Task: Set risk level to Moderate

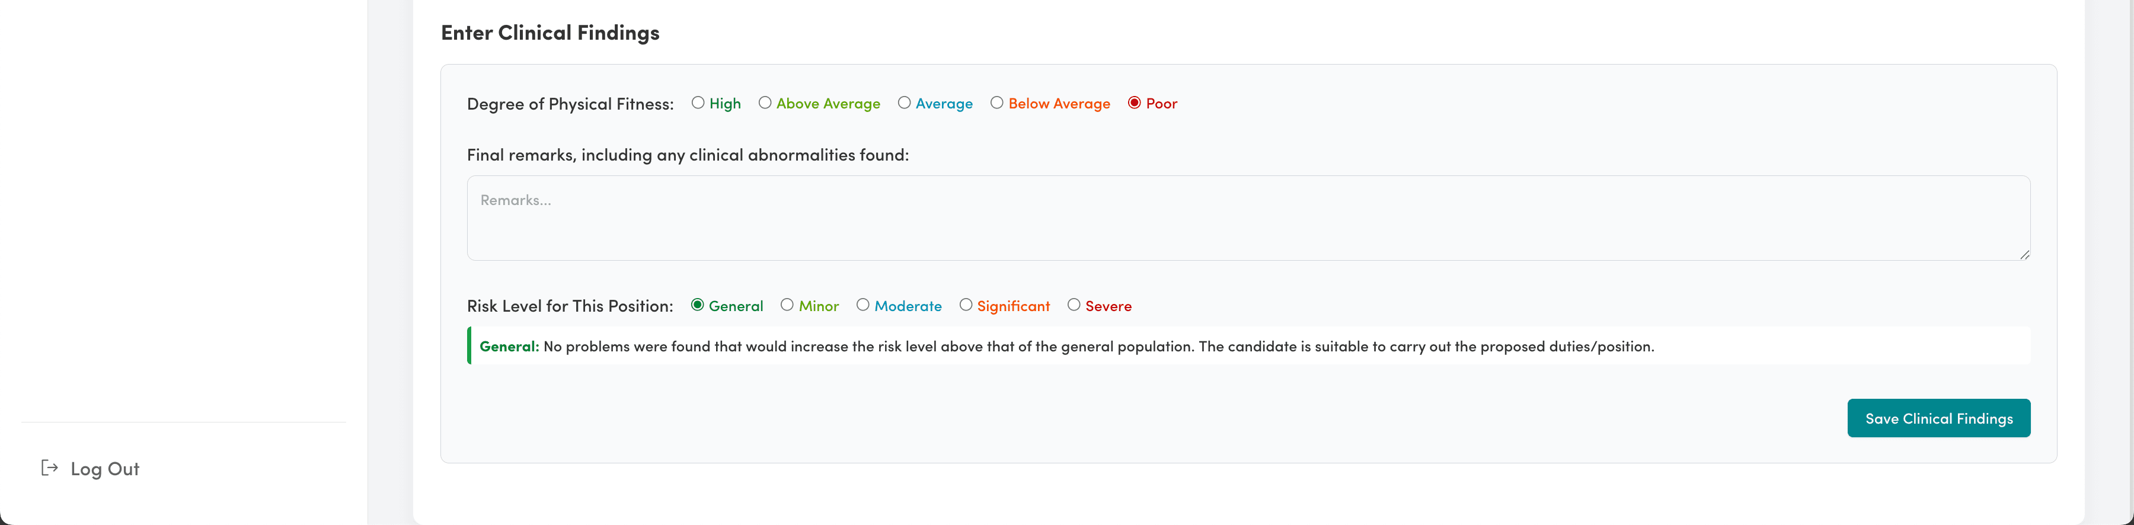Action: 863,305
